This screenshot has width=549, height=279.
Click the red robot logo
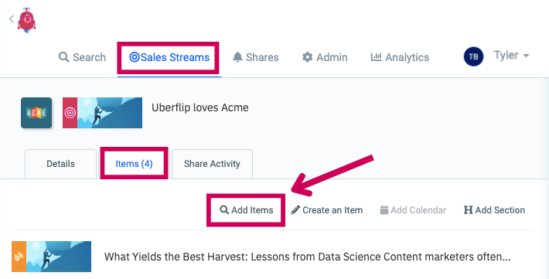pyautogui.click(x=27, y=20)
